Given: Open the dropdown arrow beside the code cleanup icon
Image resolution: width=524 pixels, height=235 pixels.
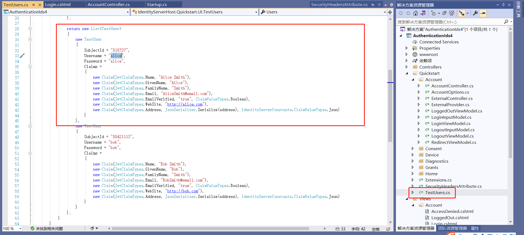Looking at the screenshot, I should [x=97, y=228].
